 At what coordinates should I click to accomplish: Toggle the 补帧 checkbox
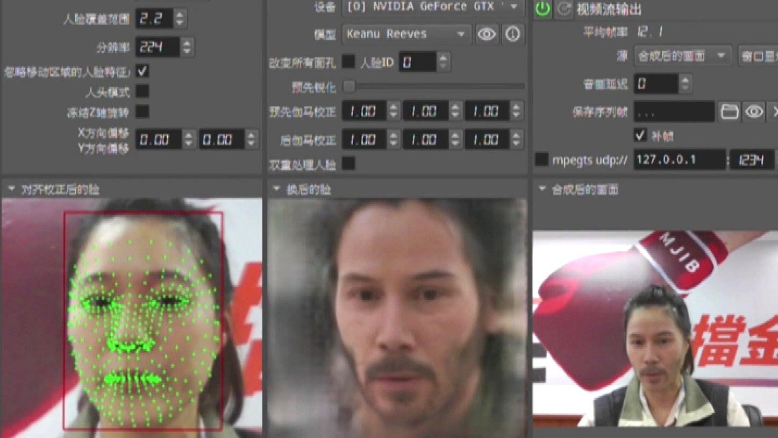(640, 135)
